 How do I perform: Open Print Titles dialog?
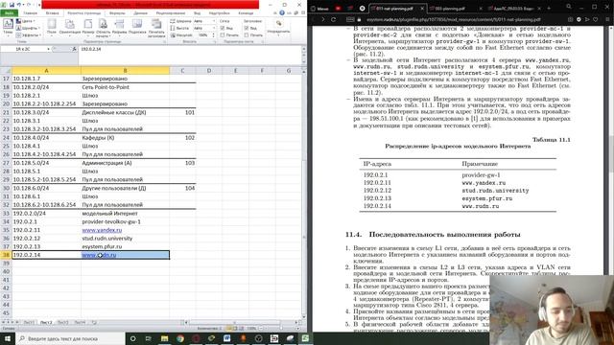point(156,28)
